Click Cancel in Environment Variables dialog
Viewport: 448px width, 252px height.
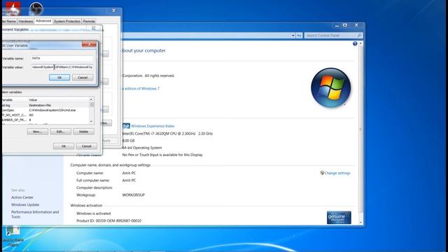(87, 146)
